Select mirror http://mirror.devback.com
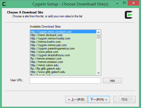141x108 pixels. click(63, 35)
